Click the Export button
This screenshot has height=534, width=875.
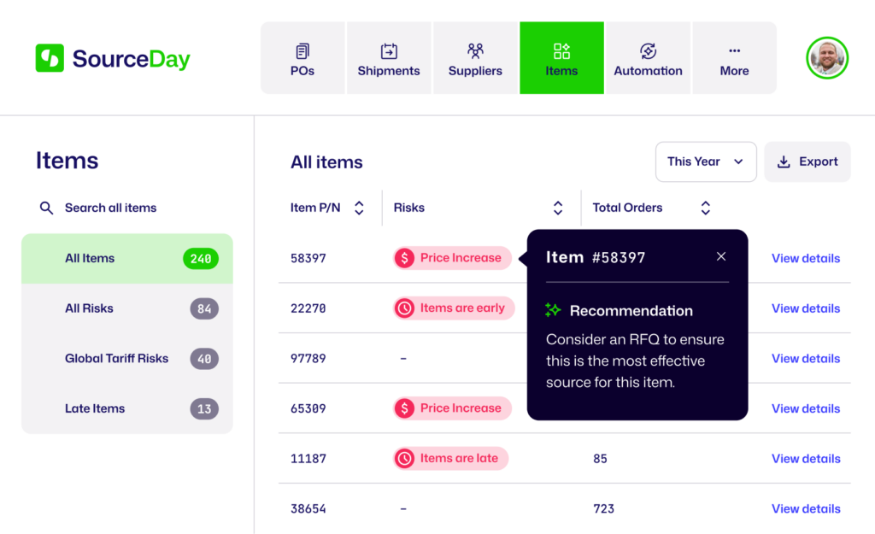click(x=807, y=161)
